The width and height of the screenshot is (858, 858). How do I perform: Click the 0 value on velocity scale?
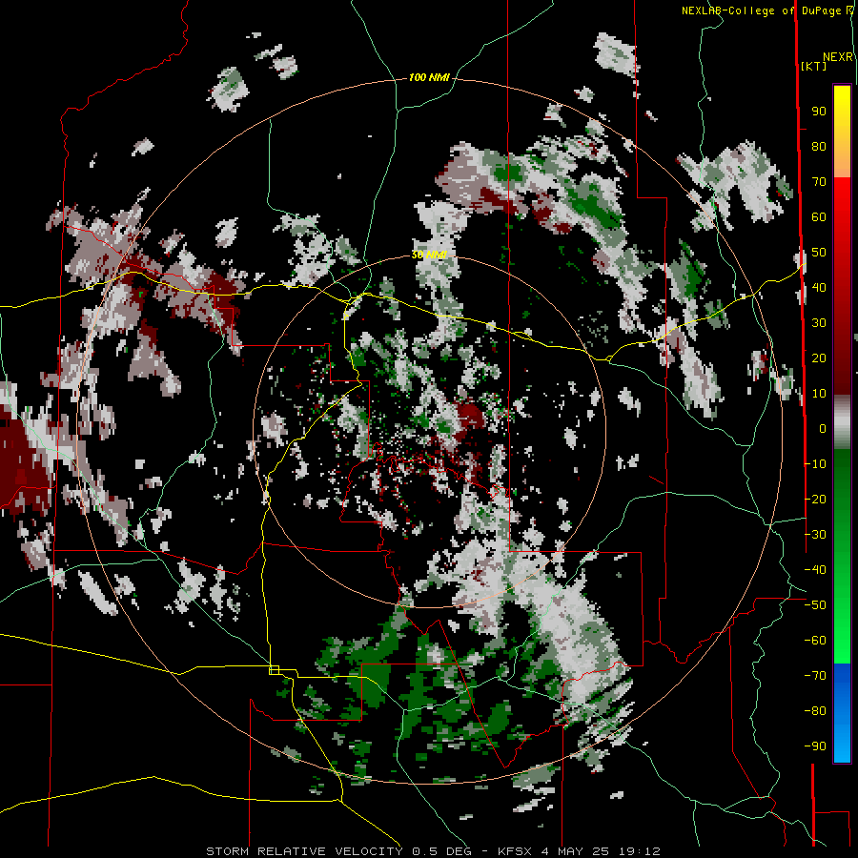(823, 429)
